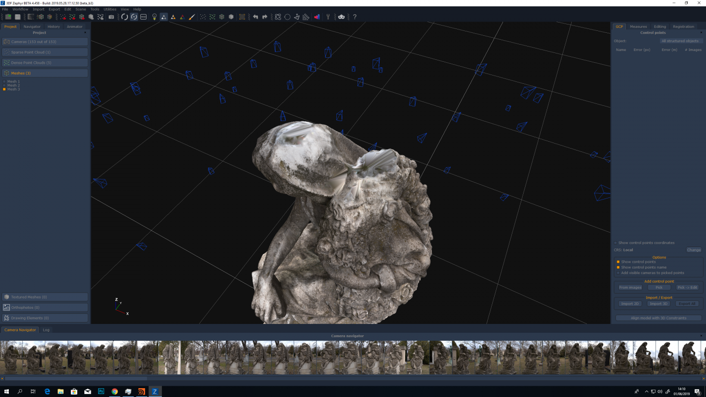Check Add visible cameras to picked points

coord(618,273)
